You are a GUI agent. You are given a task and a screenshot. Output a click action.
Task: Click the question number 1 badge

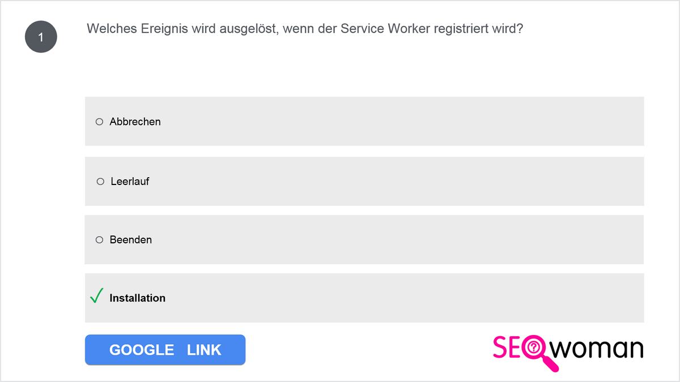point(41,37)
